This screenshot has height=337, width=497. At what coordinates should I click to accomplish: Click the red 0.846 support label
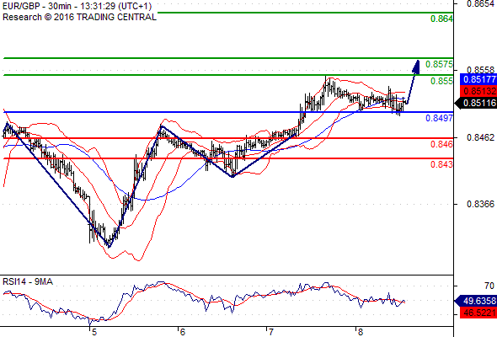tap(441, 145)
